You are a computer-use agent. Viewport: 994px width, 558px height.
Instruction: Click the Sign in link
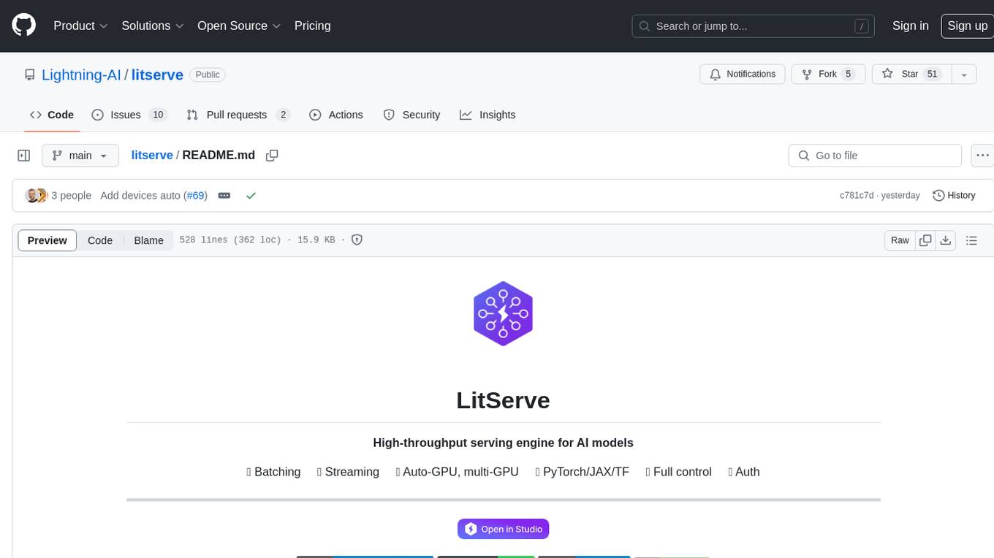[x=910, y=26]
